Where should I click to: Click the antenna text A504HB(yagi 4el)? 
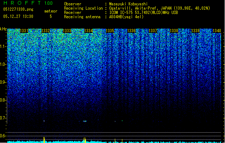click(126, 17)
